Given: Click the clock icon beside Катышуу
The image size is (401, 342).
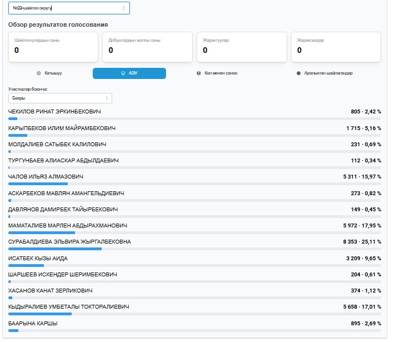Looking at the screenshot, I should click(x=38, y=73).
